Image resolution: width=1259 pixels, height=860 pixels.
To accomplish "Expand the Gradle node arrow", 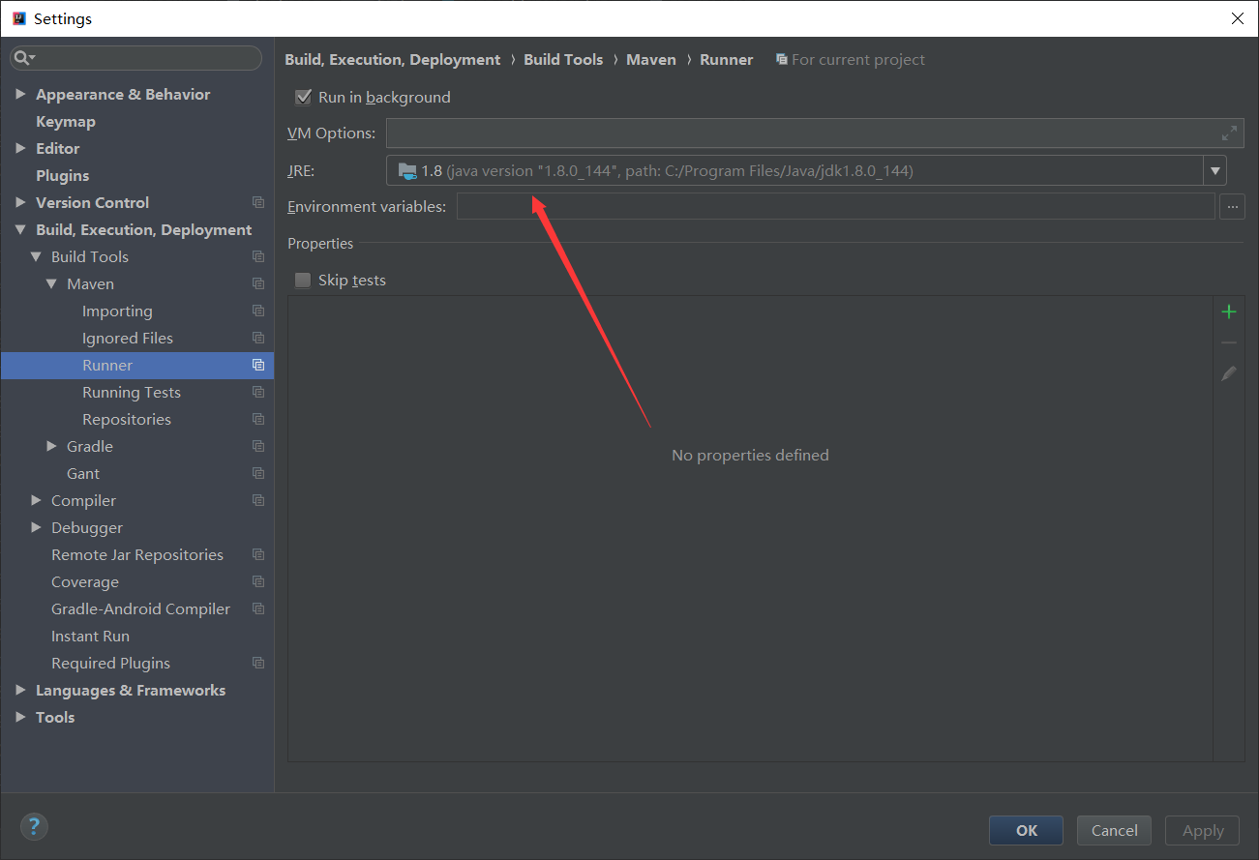I will click(51, 446).
